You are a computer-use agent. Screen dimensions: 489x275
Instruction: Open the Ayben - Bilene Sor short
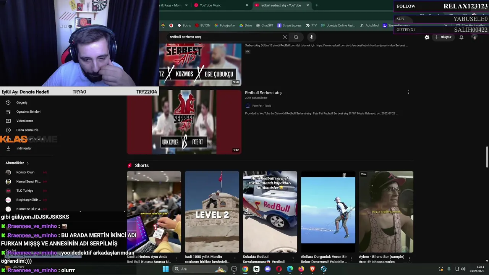pyautogui.click(x=386, y=212)
